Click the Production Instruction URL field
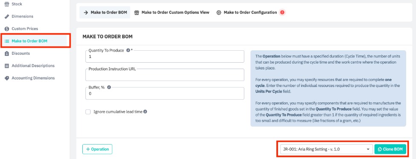 tap(165, 75)
